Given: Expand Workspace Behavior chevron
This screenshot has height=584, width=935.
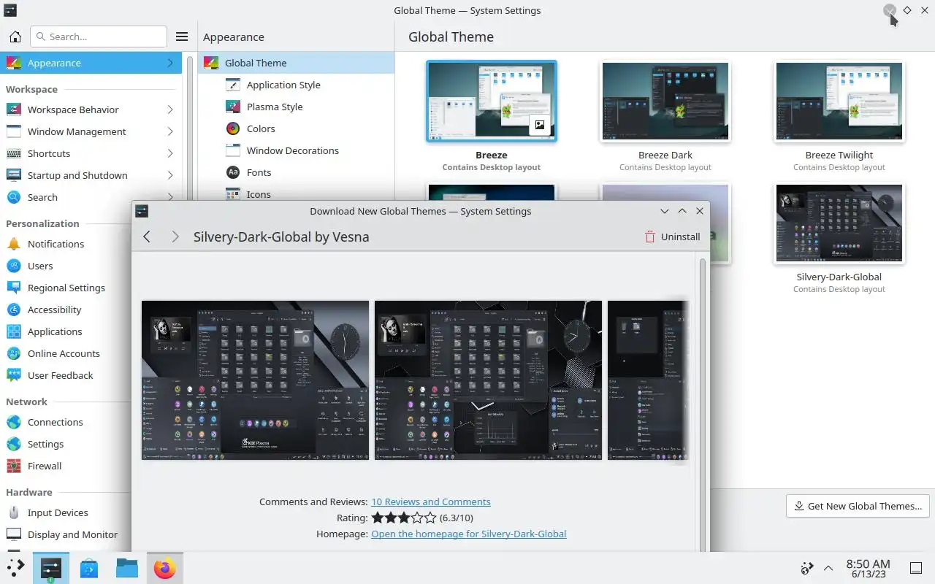Looking at the screenshot, I should (x=170, y=109).
